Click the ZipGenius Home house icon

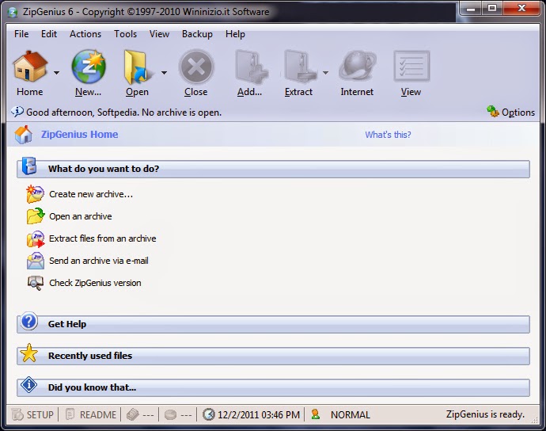click(x=23, y=135)
